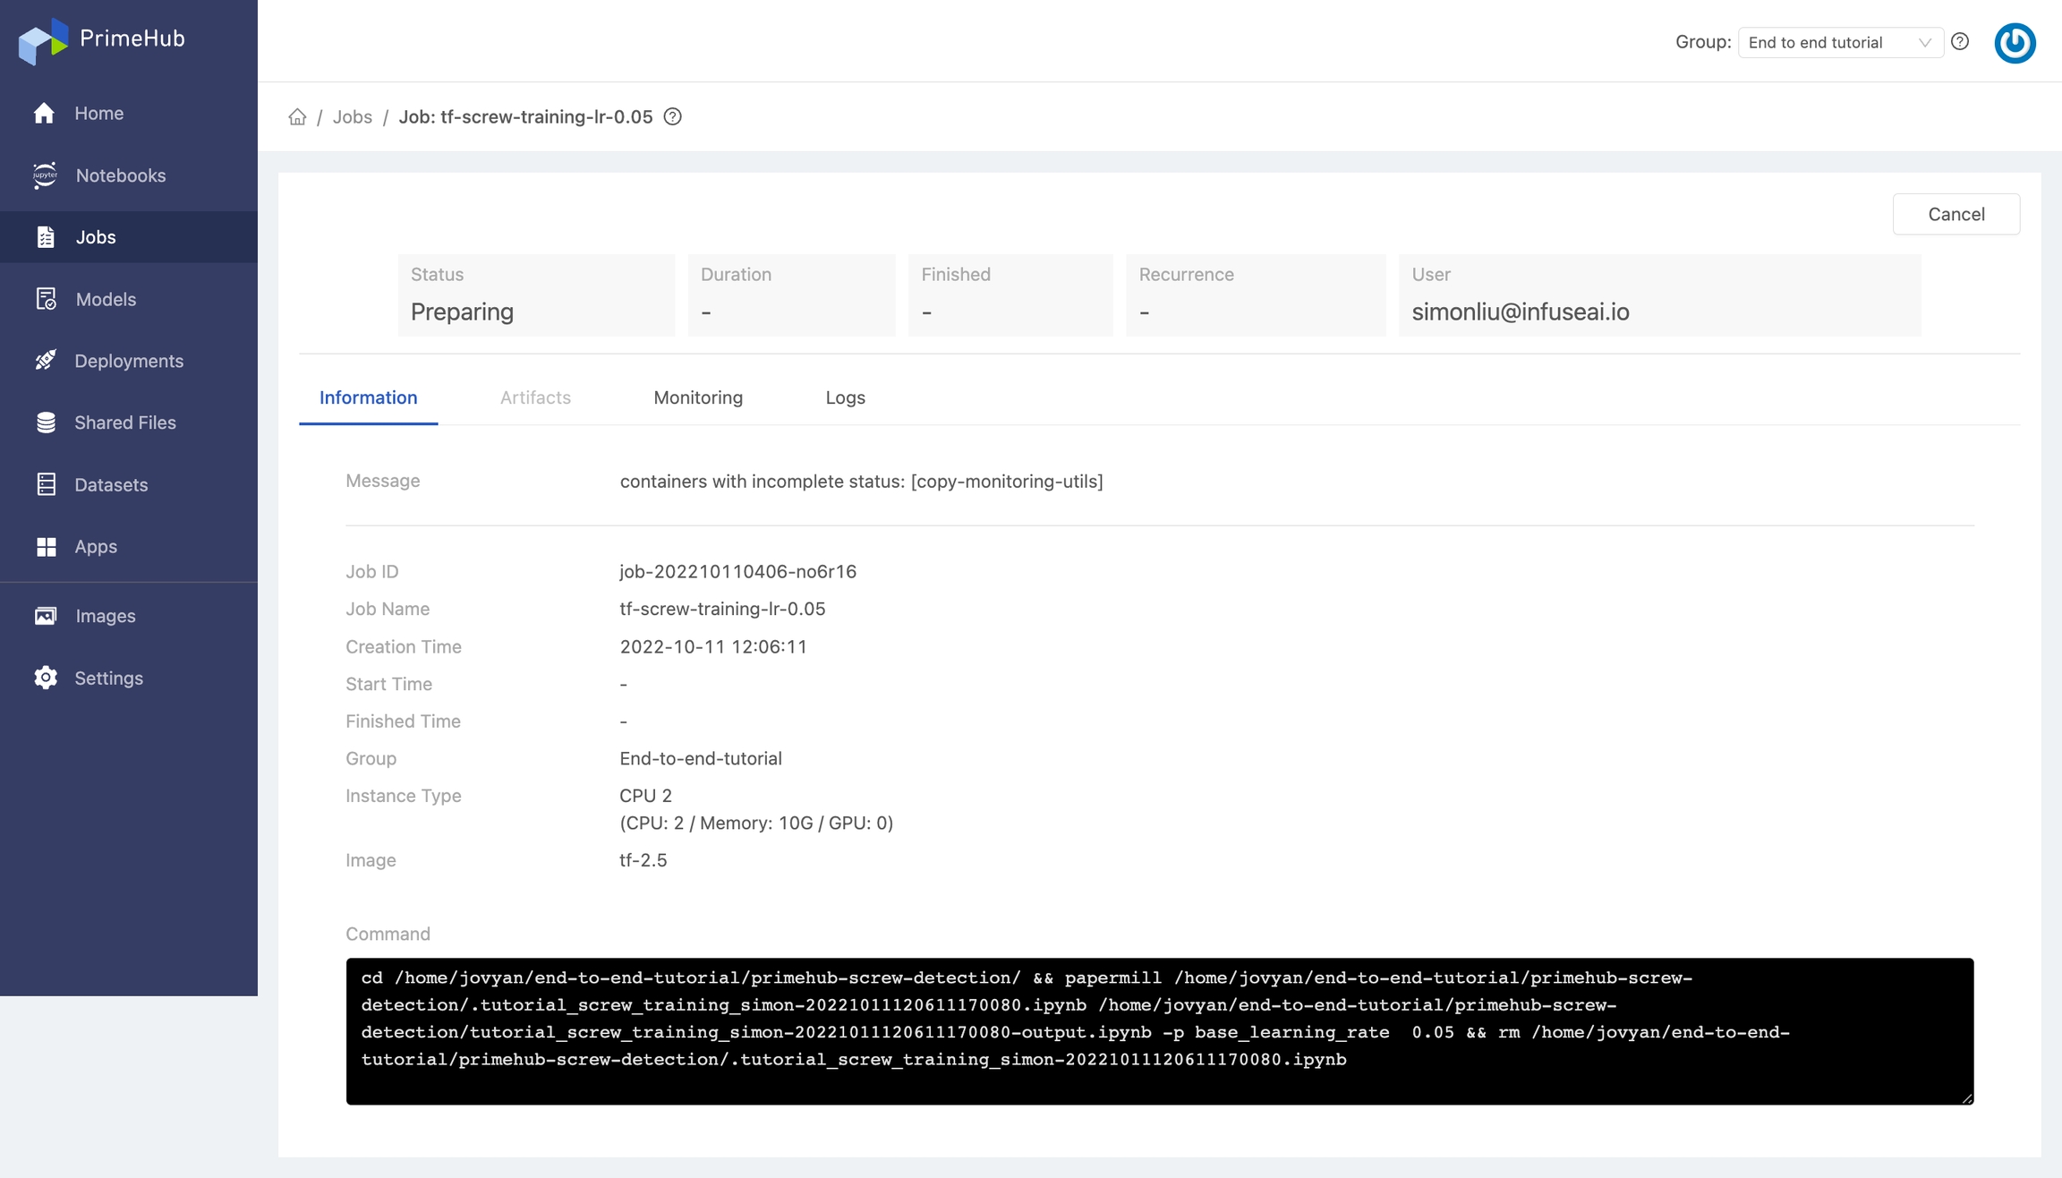This screenshot has width=2062, height=1178.
Task: Click the Images picture icon
Action: (x=46, y=616)
